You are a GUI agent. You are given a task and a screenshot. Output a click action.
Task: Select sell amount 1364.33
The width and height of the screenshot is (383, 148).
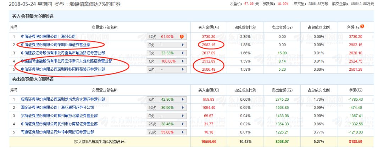pos(282,124)
